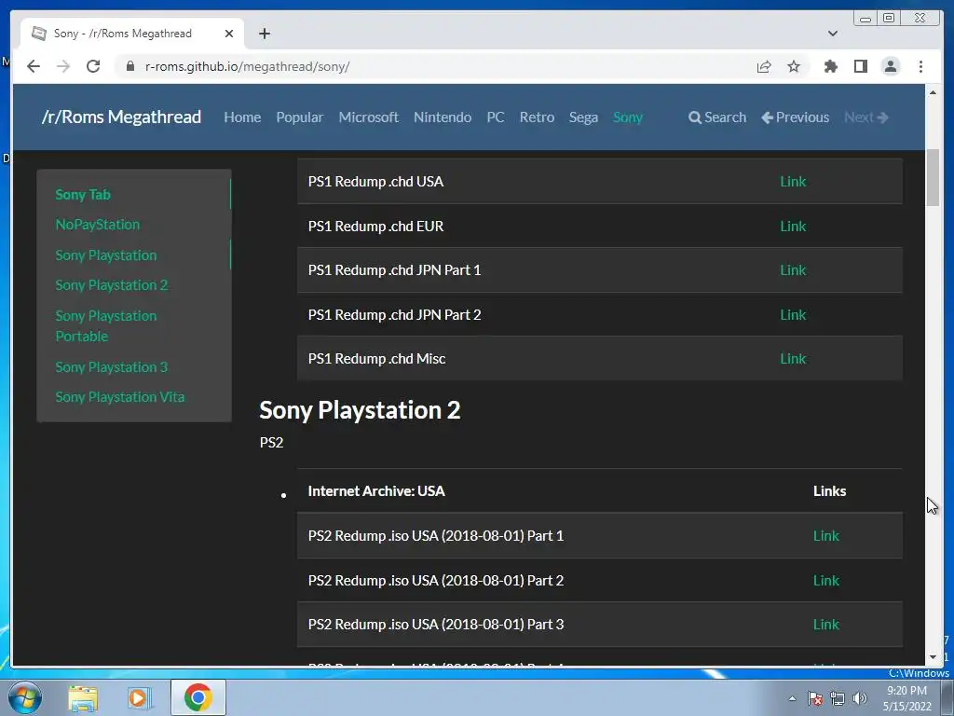Open the Action Center flag icon
This screenshot has height=716, width=954.
coord(815,698)
